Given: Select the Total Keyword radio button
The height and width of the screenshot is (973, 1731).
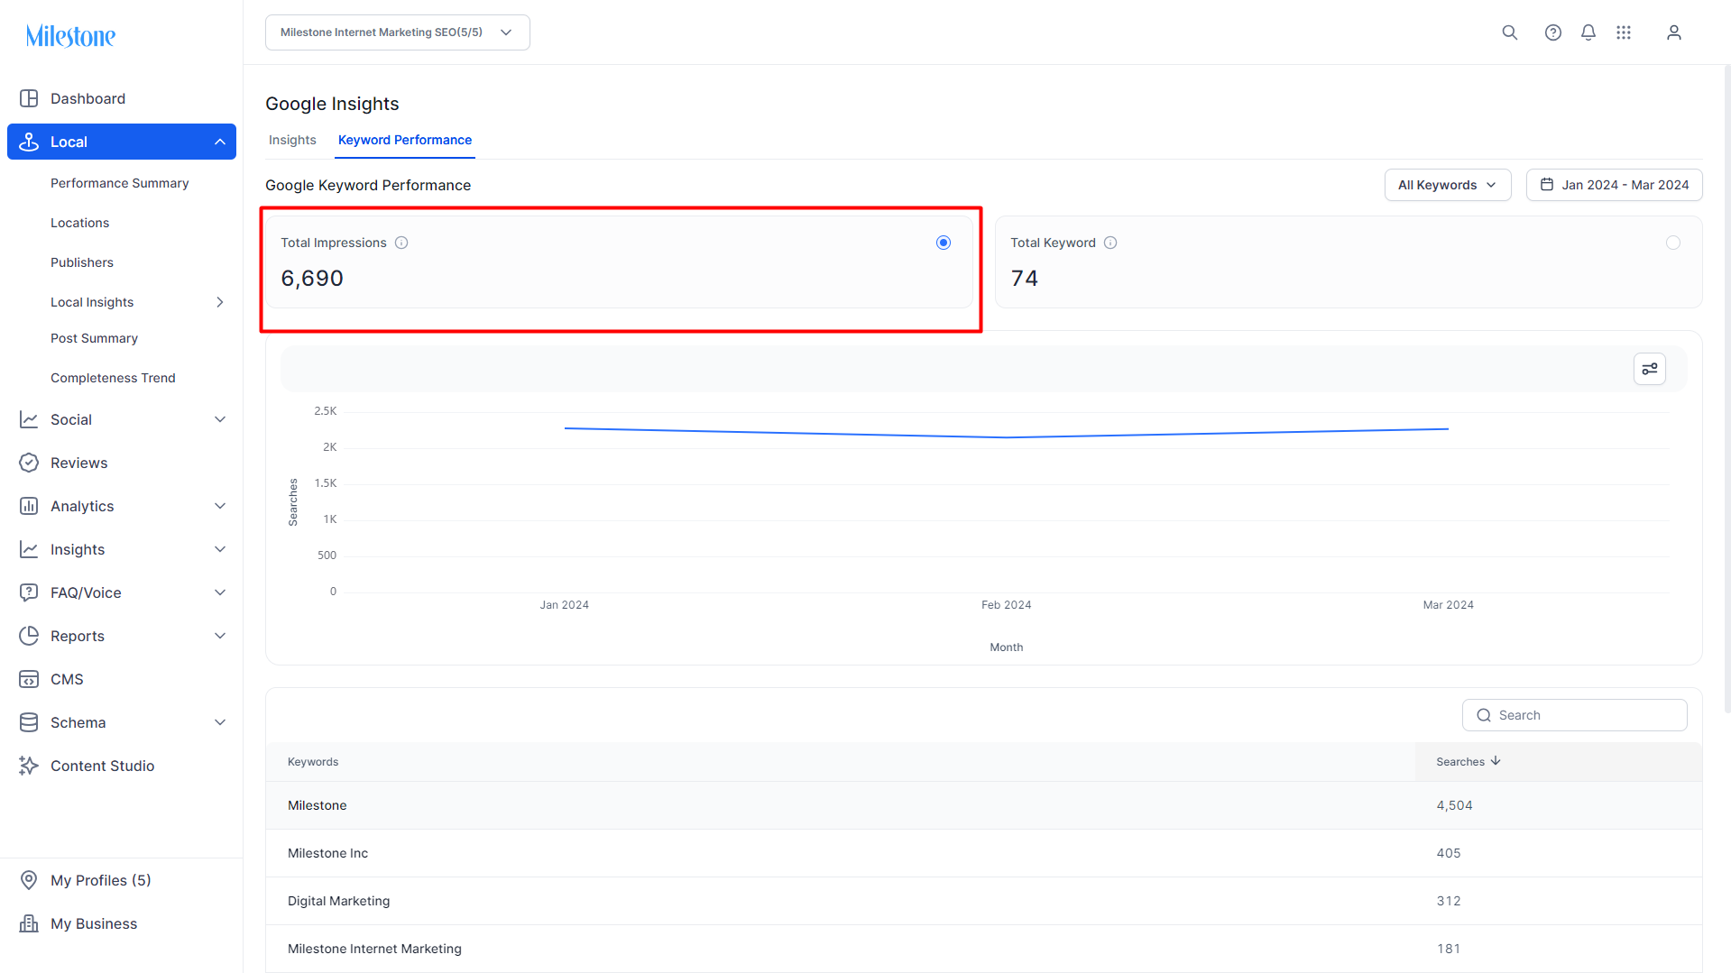Looking at the screenshot, I should point(1673,243).
